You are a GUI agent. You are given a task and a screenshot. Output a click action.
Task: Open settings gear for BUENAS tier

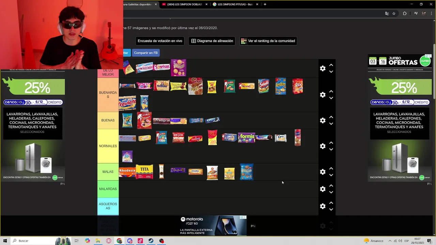(323, 120)
